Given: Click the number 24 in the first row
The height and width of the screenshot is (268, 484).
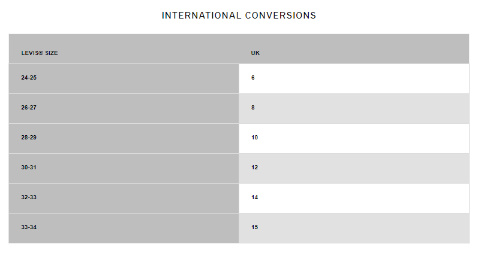Looking at the screenshot, I should [24, 78].
